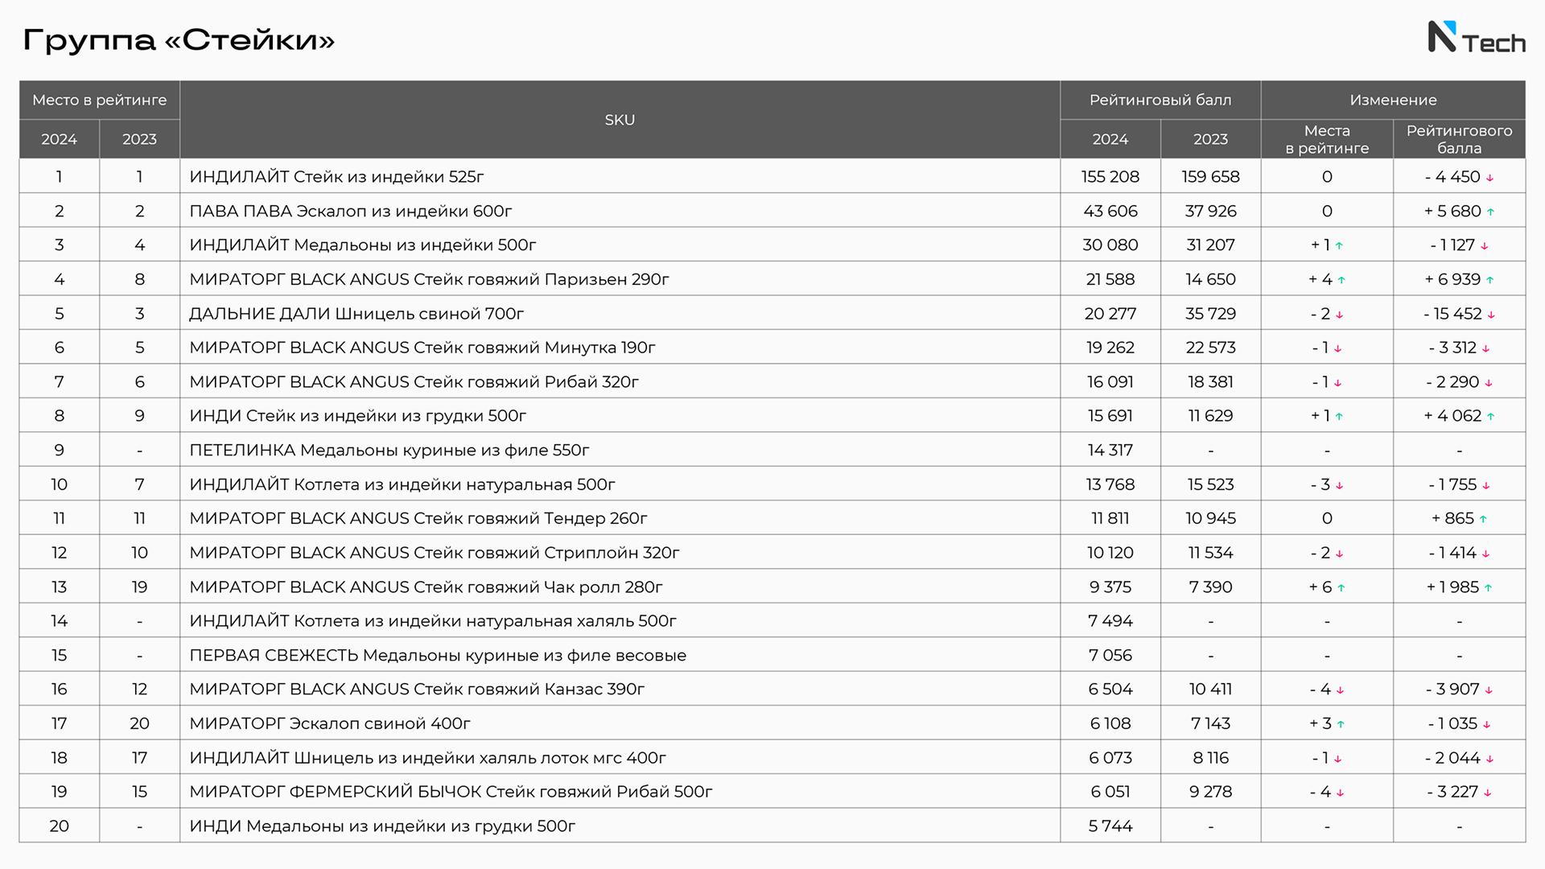Click the - 3 rank change value

click(x=1327, y=484)
